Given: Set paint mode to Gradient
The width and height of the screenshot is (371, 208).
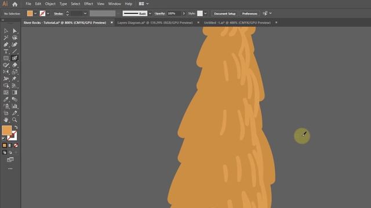Looking at the screenshot, I should (x=10, y=146).
